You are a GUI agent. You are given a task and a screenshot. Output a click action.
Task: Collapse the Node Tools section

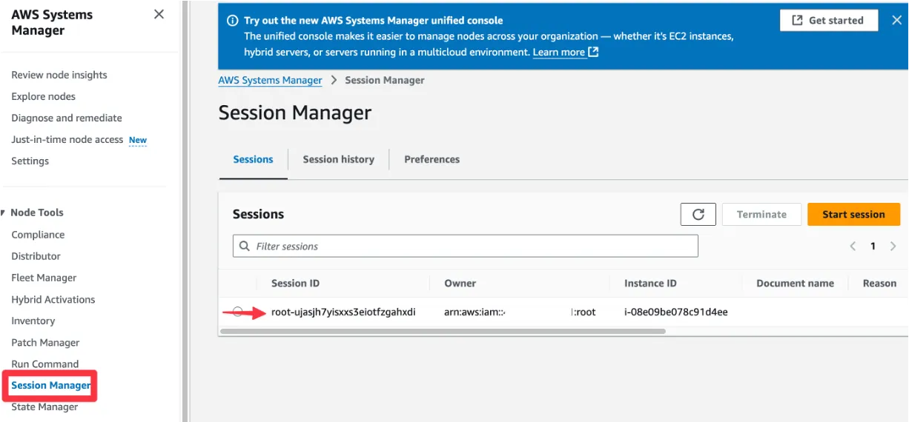(x=4, y=212)
